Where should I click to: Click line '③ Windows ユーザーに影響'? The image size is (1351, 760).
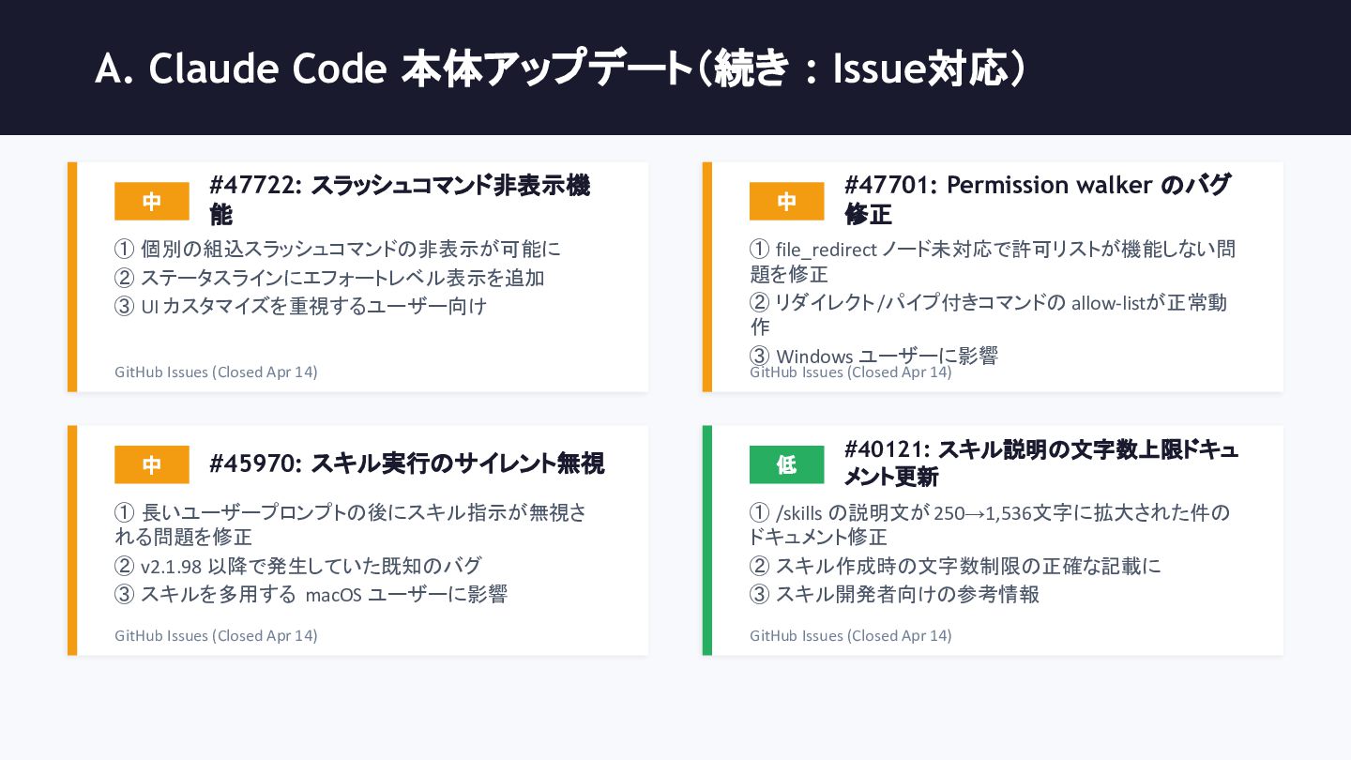pyautogui.click(x=873, y=356)
